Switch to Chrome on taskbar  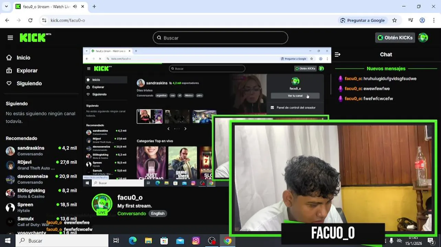tap(227, 240)
